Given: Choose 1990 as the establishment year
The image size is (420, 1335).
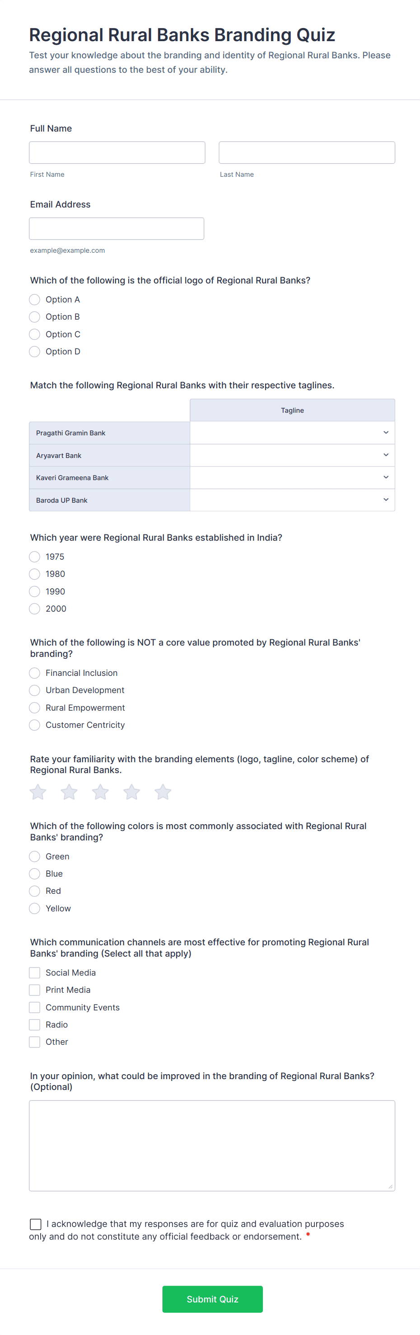Looking at the screenshot, I should (34, 591).
